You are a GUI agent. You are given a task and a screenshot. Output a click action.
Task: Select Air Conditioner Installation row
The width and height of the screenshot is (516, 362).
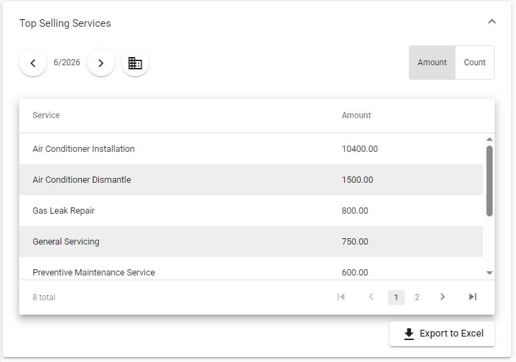click(251, 149)
